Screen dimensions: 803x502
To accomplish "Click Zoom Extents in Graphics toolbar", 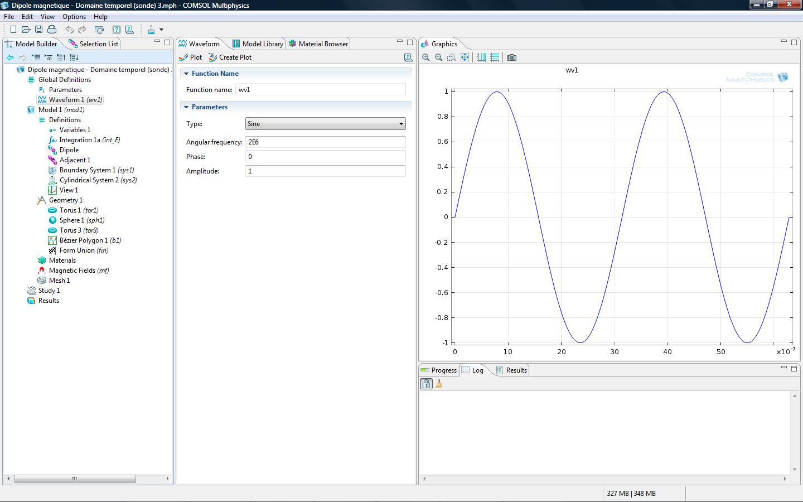I will [465, 57].
